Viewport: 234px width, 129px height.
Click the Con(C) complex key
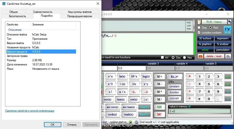(144, 107)
